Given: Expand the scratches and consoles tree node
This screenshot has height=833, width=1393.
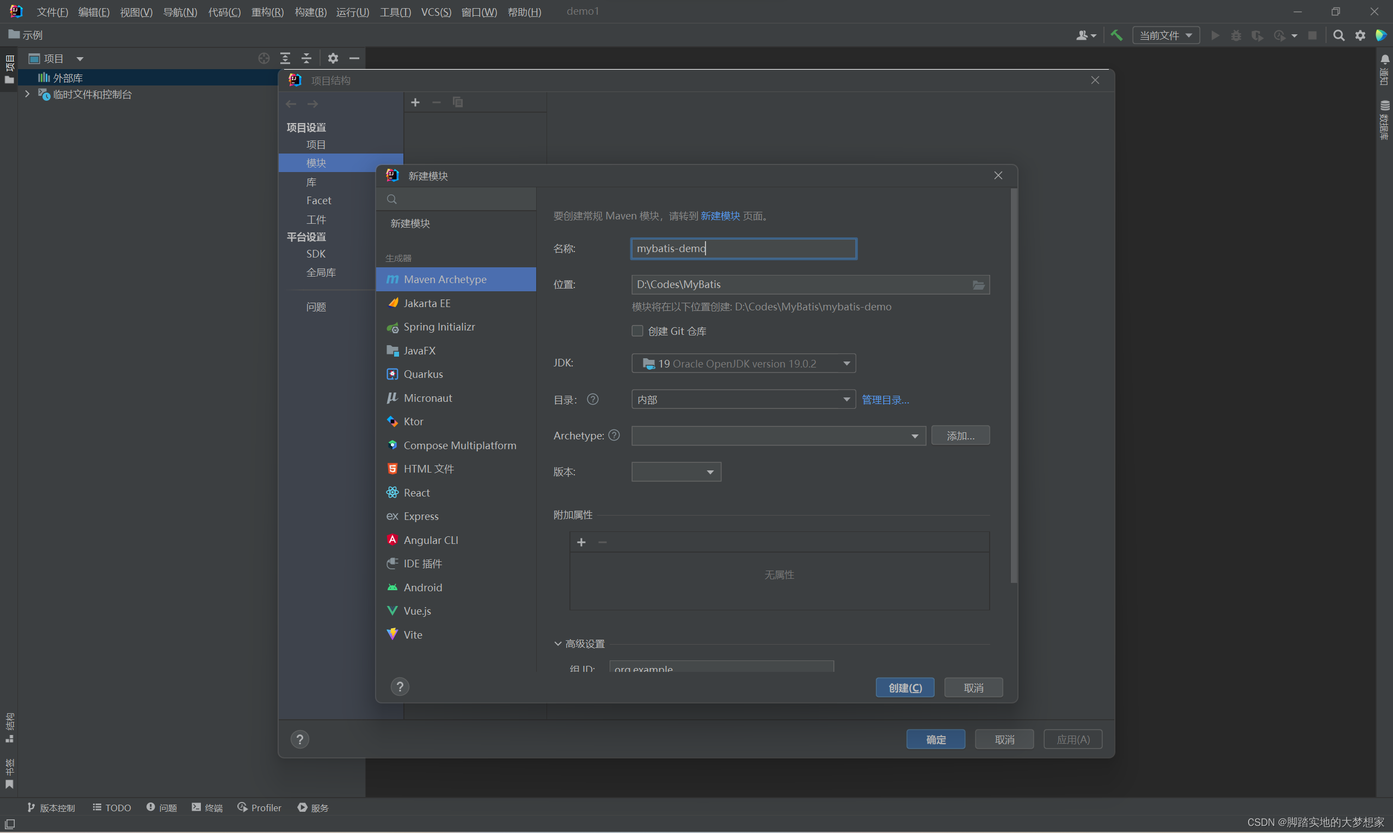Looking at the screenshot, I should (27, 94).
